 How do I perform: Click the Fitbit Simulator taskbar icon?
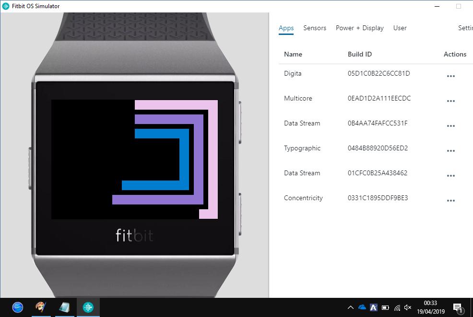(x=88, y=307)
